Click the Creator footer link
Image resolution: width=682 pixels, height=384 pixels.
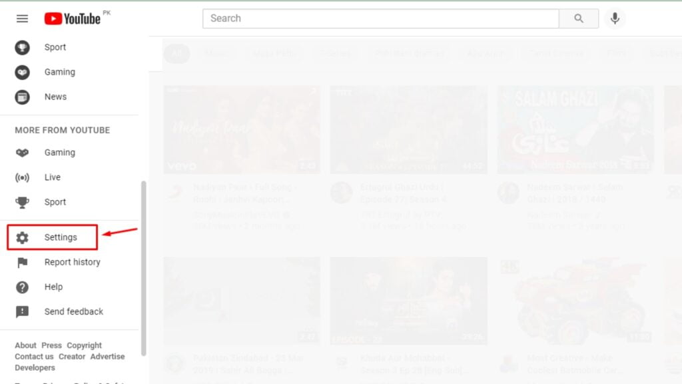coord(72,357)
